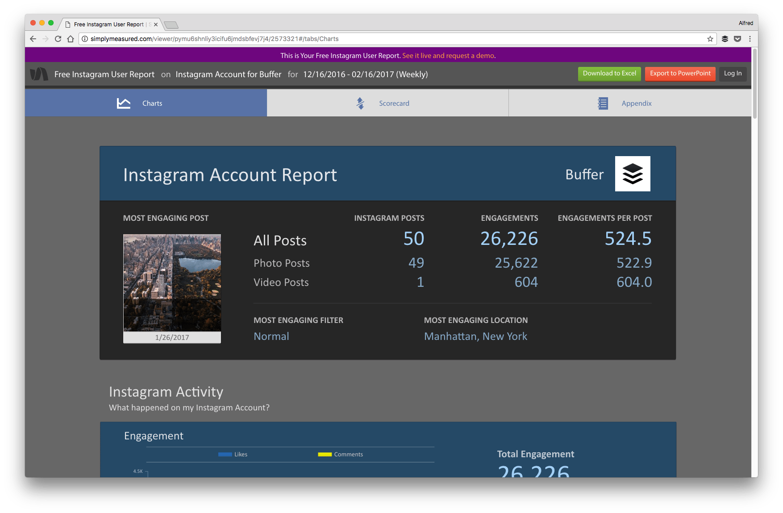The height and width of the screenshot is (513, 783).
Task: Reload the page with the refresh icon
Action: 58,39
